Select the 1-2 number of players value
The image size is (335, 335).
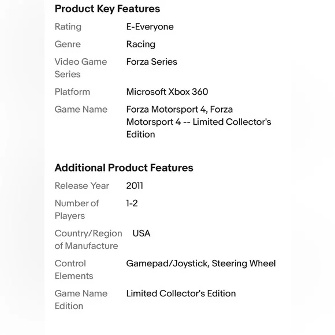tap(132, 203)
